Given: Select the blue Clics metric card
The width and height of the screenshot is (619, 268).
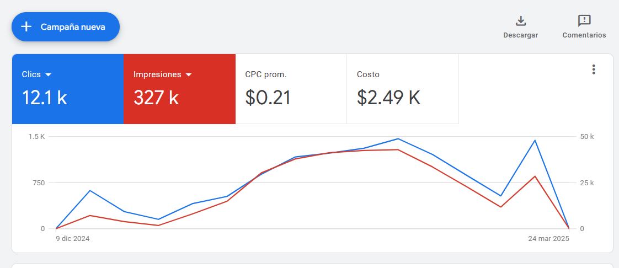Looking at the screenshot, I should [x=68, y=89].
